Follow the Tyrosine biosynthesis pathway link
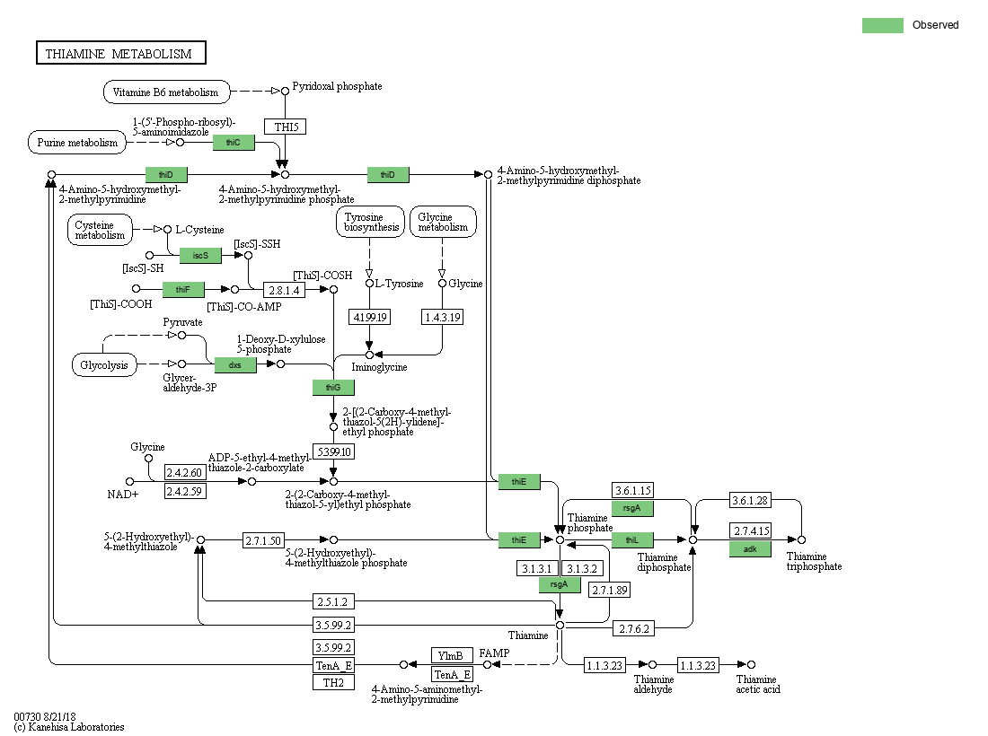The width and height of the screenshot is (988, 736). click(x=370, y=222)
